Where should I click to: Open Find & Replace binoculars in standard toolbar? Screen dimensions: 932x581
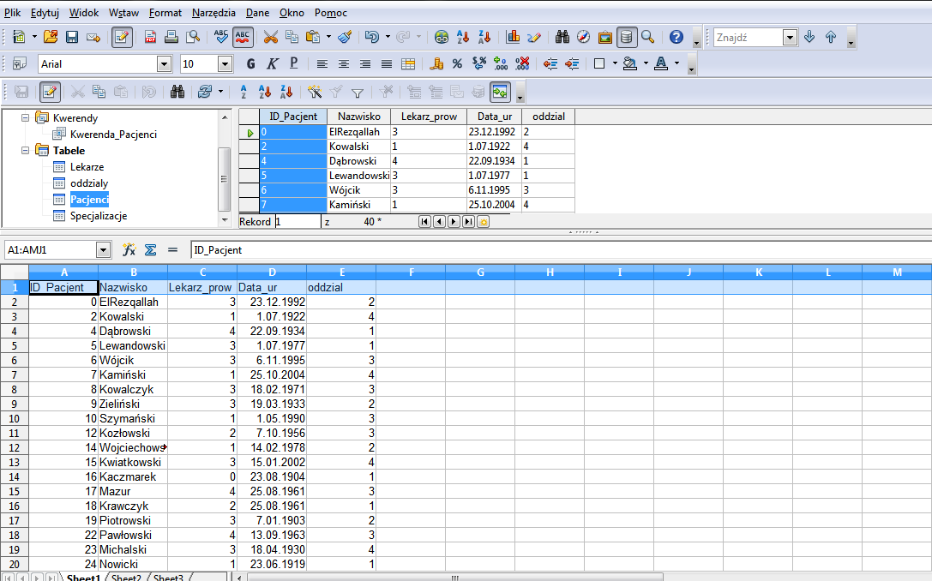(562, 38)
